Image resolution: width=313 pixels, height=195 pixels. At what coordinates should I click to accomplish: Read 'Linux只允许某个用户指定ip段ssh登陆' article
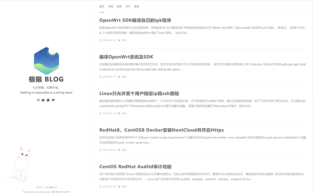139,94
